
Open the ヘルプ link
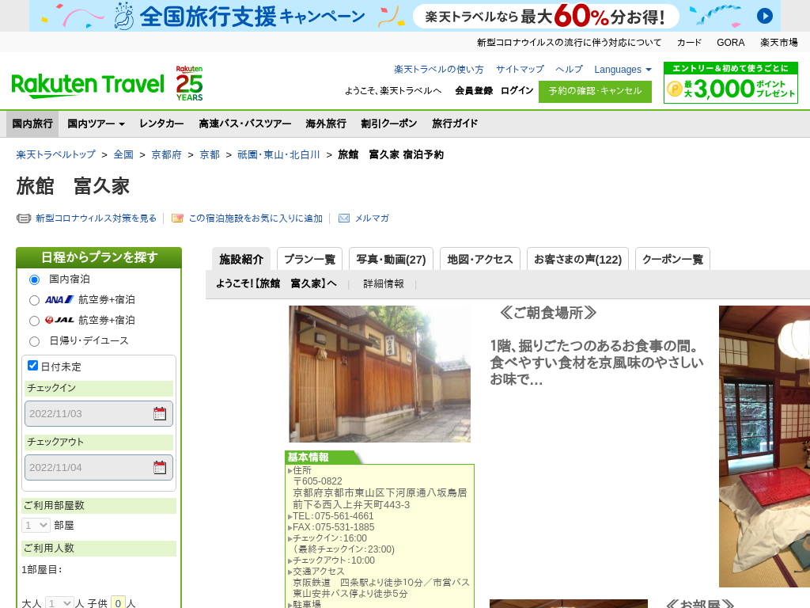569,70
